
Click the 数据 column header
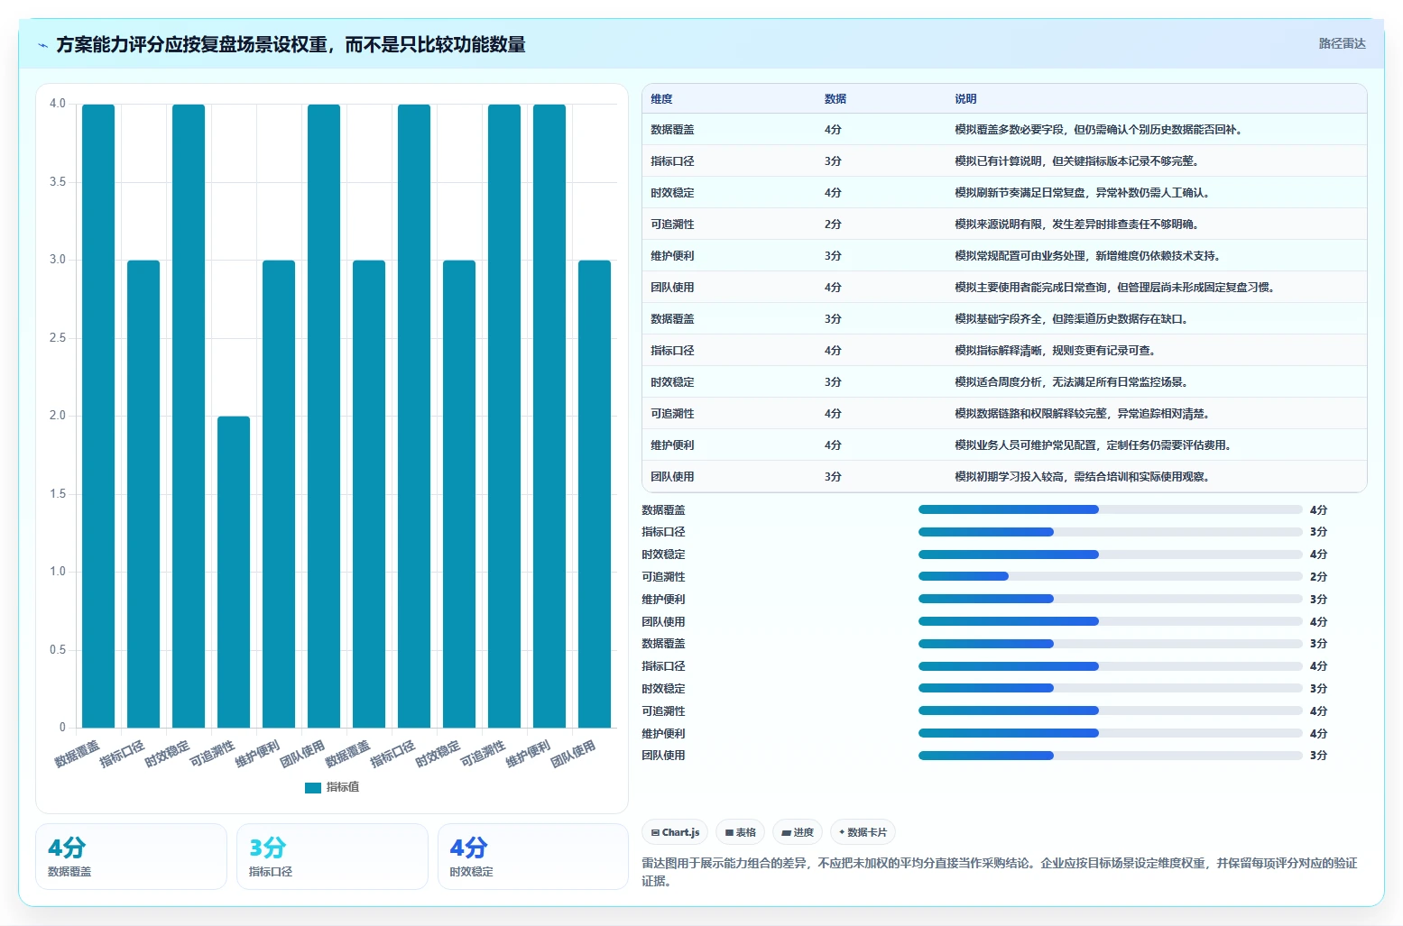point(835,99)
